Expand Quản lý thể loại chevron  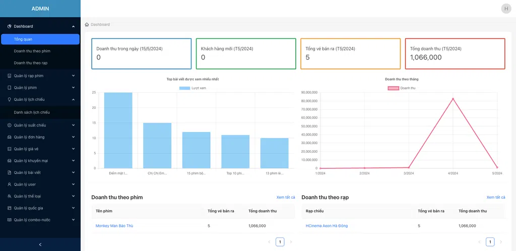pos(73,197)
